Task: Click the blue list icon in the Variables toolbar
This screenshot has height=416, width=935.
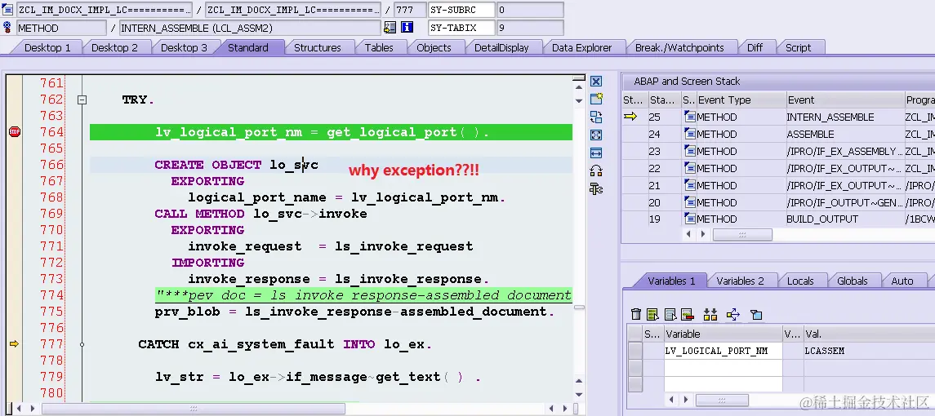Action: (x=670, y=314)
